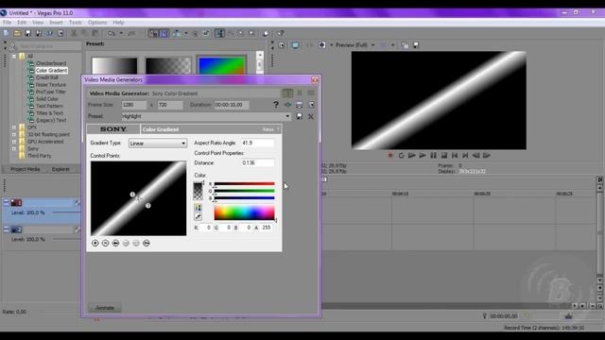Toggle track 2 minimize button in track list
The width and height of the screenshot is (605, 340).
(7, 229)
